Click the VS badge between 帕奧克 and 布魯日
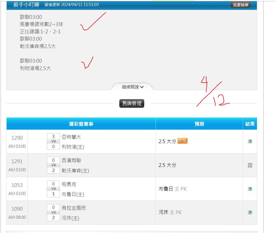 53,189
